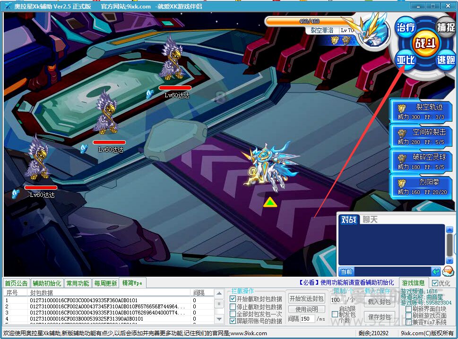
Task: Switch to the 聊天 chat tab
Action: pyautogui.click(x=370, y=220)
